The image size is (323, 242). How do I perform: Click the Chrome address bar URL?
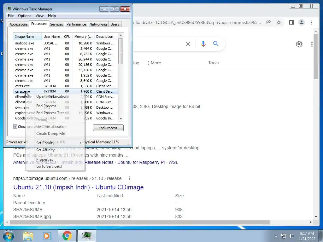[x=197, y=22]
